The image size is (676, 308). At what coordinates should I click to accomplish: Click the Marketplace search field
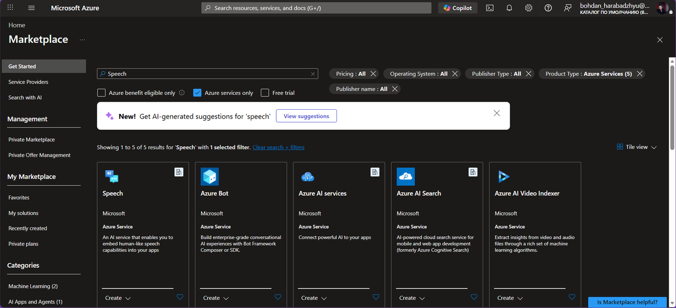click(208, 74)
